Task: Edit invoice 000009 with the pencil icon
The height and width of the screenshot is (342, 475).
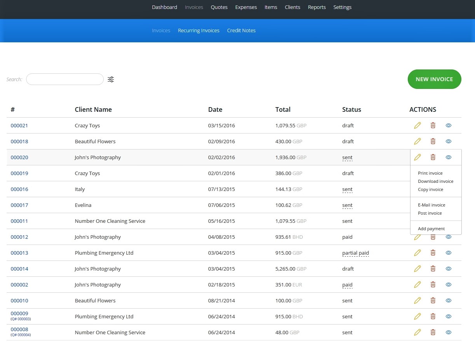Action: tap(417, 316)
